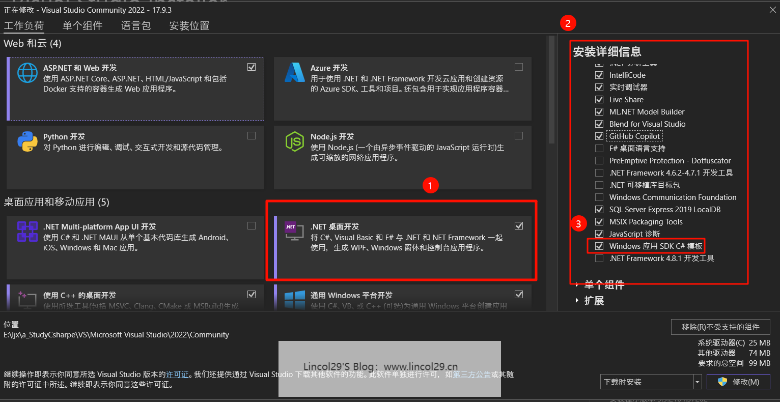The width and height of the screenshot is (780, 402).
Task: Expand the 单个组件 section in install details
Action: 577,284
